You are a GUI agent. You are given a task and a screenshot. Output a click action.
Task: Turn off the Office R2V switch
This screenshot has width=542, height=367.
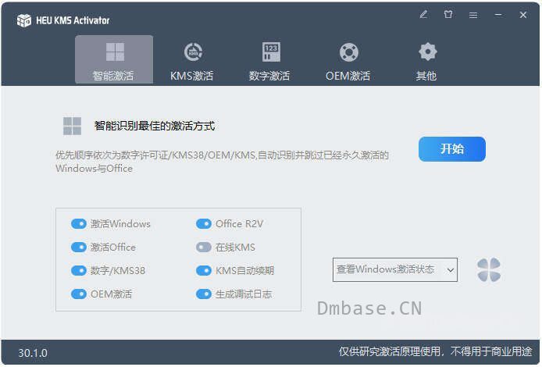click(x=204, y=224)
